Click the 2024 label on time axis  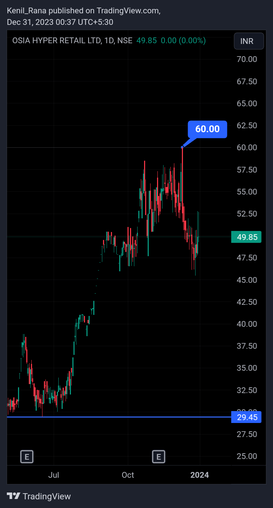click(200, 475)
